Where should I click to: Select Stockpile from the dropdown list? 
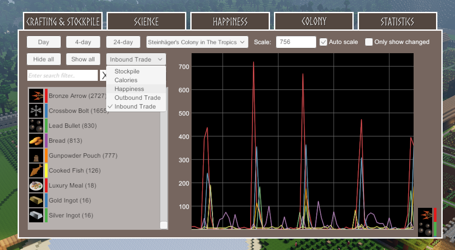[x=136, y=71]
